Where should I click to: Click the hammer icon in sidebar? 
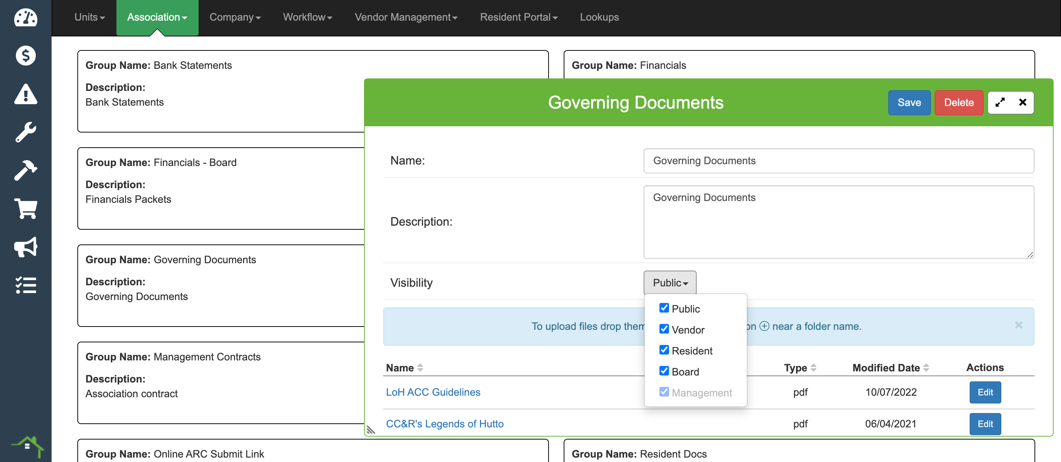(25, 170)
